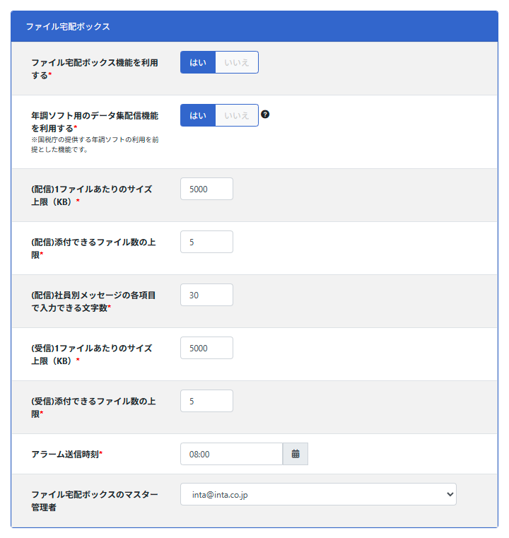Click the dropdown arrow for inta@inta.co.jp
The height and width of the screenshot is (538, 509).
pos(450,495)
